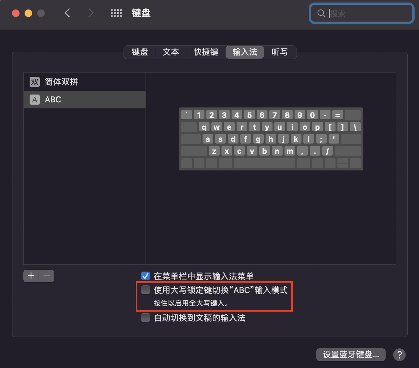
Task: Select ABC input source row
Action: (x=85, y=100)
